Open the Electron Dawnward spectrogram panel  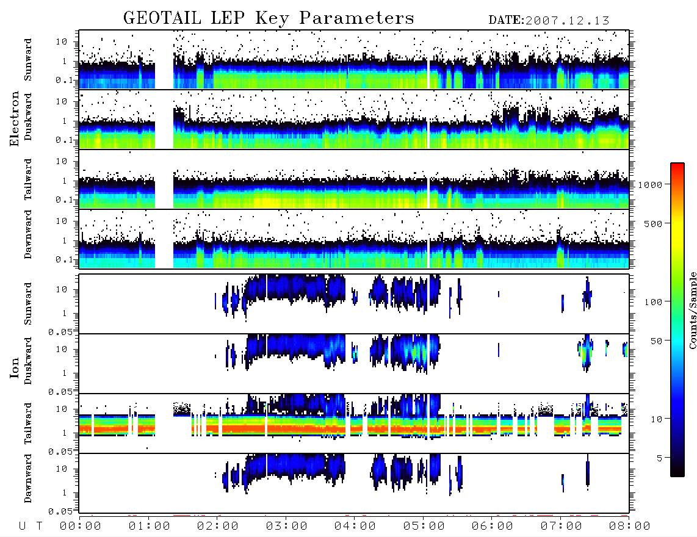(x=354, y=239)
